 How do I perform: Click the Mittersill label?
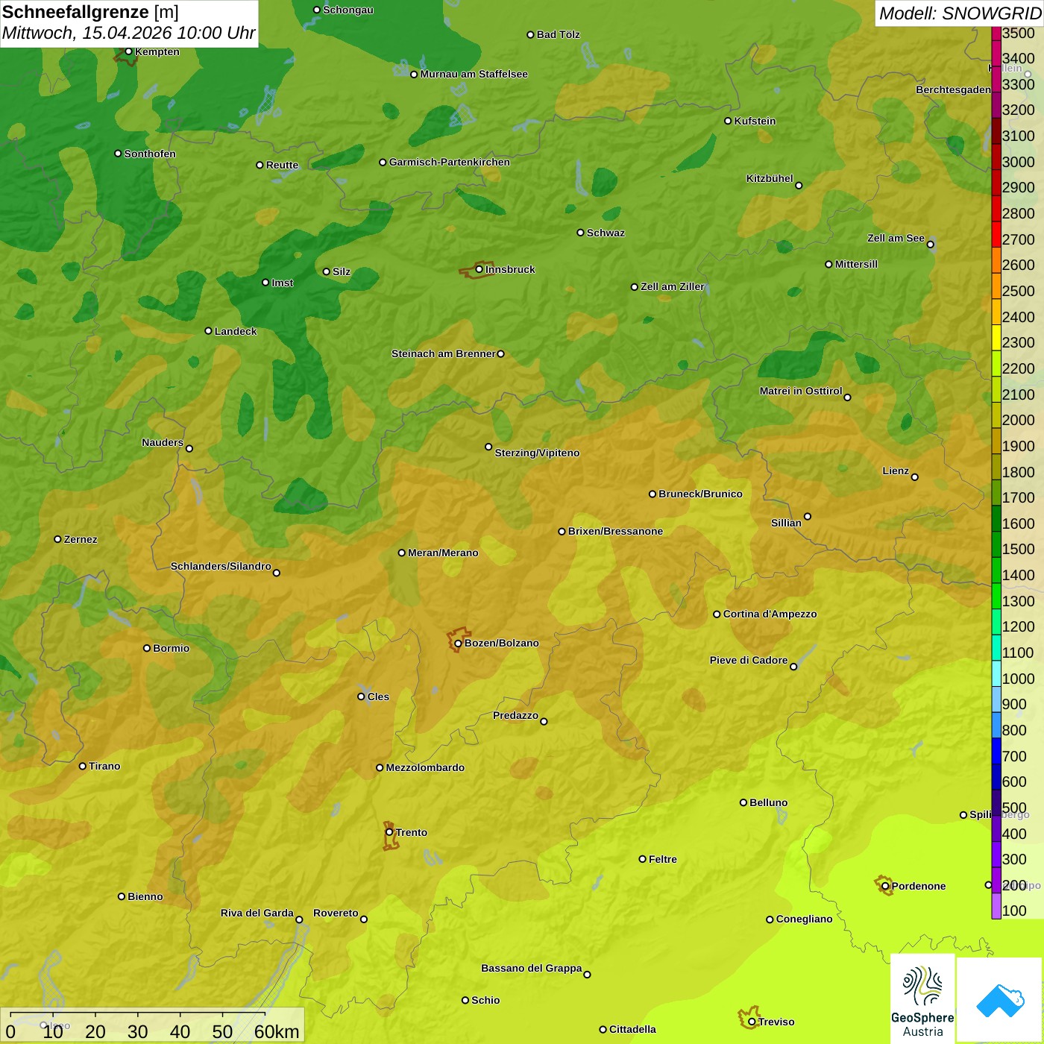pyautogui.click(x=856, y=264)
